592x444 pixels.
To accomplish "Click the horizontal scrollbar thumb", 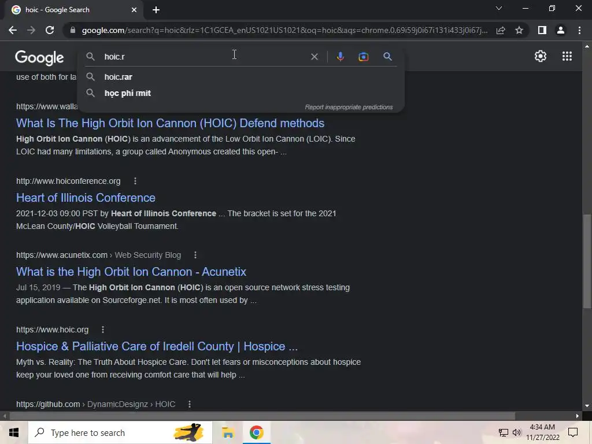I will pos(262,416).
